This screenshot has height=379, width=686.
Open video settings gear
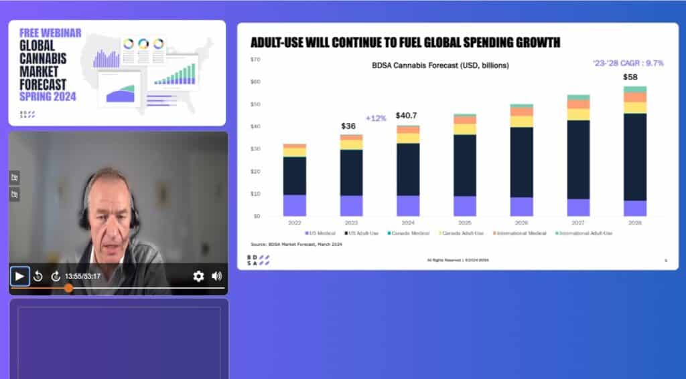click(x=198, y=276)
